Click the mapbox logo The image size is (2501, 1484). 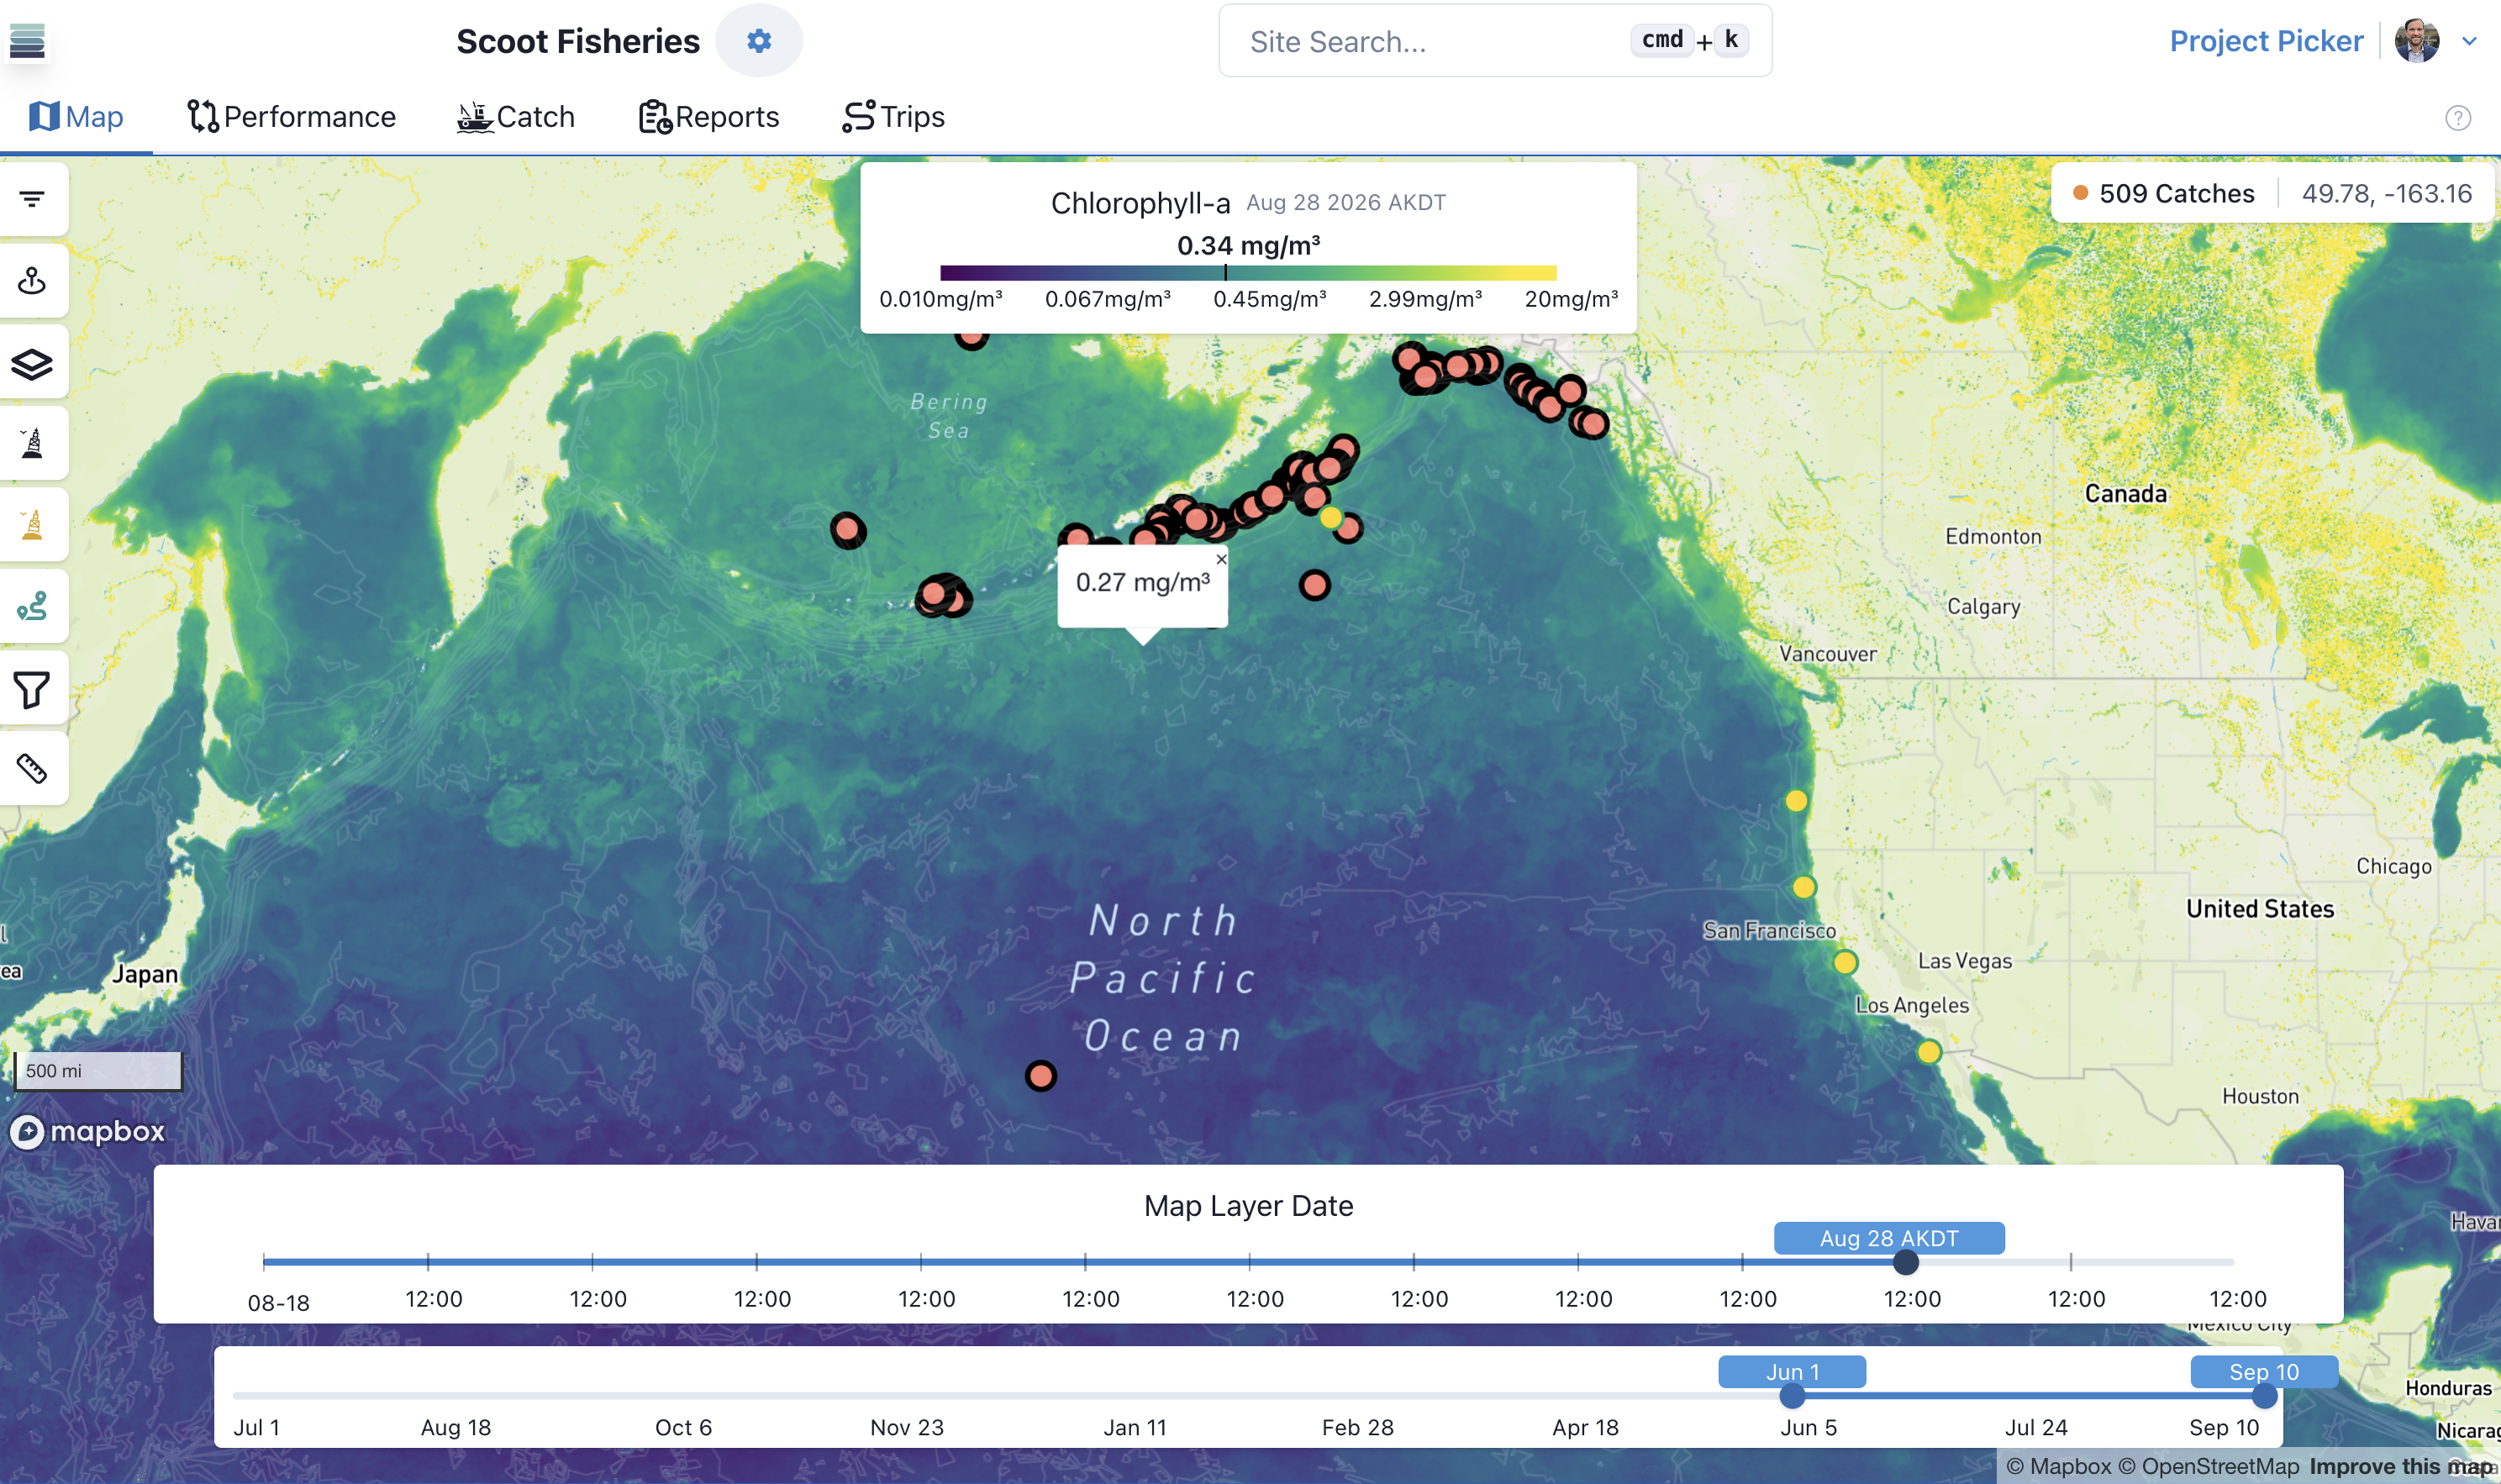pyautogui.click(x=87, y=1131)
